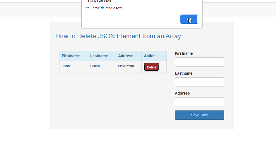Click inside the Address input field

[x=199, y=102]
